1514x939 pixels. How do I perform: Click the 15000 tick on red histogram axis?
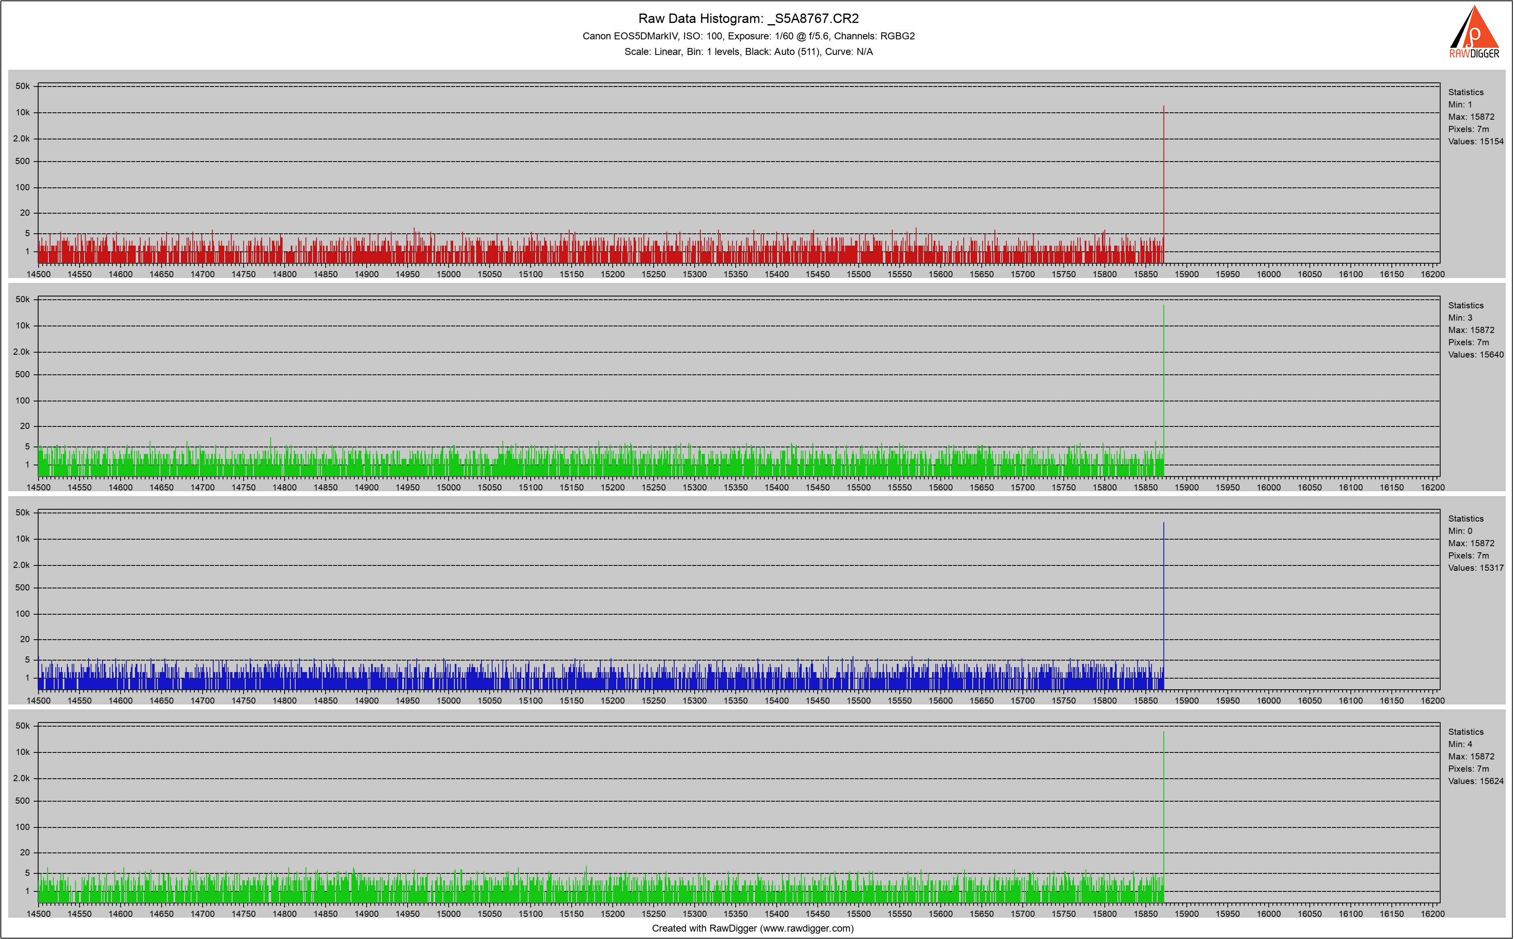(x=448, y=274)
